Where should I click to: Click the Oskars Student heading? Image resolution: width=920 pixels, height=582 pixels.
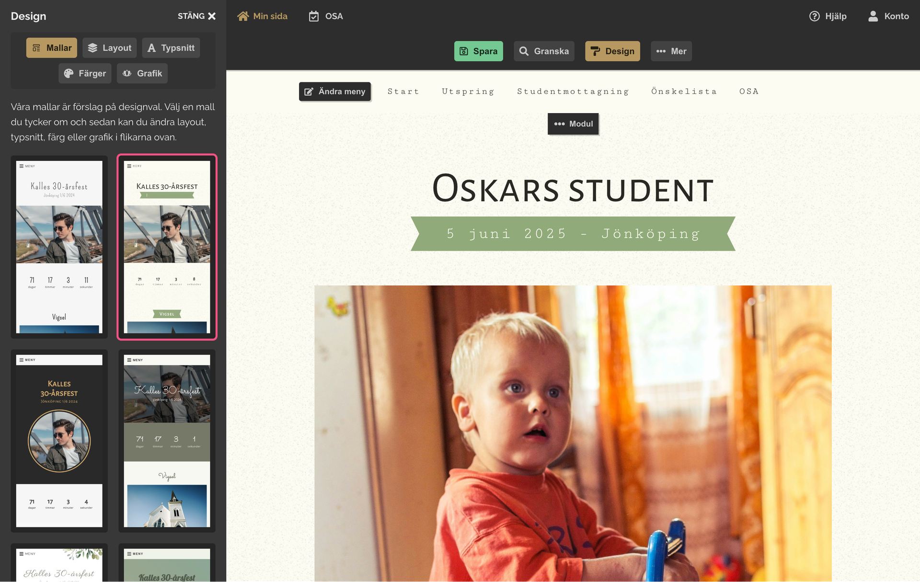pyautogui.click(x=573, y=189)
